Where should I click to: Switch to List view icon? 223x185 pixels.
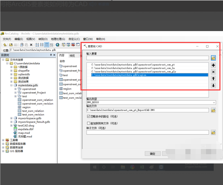[42, 45]
